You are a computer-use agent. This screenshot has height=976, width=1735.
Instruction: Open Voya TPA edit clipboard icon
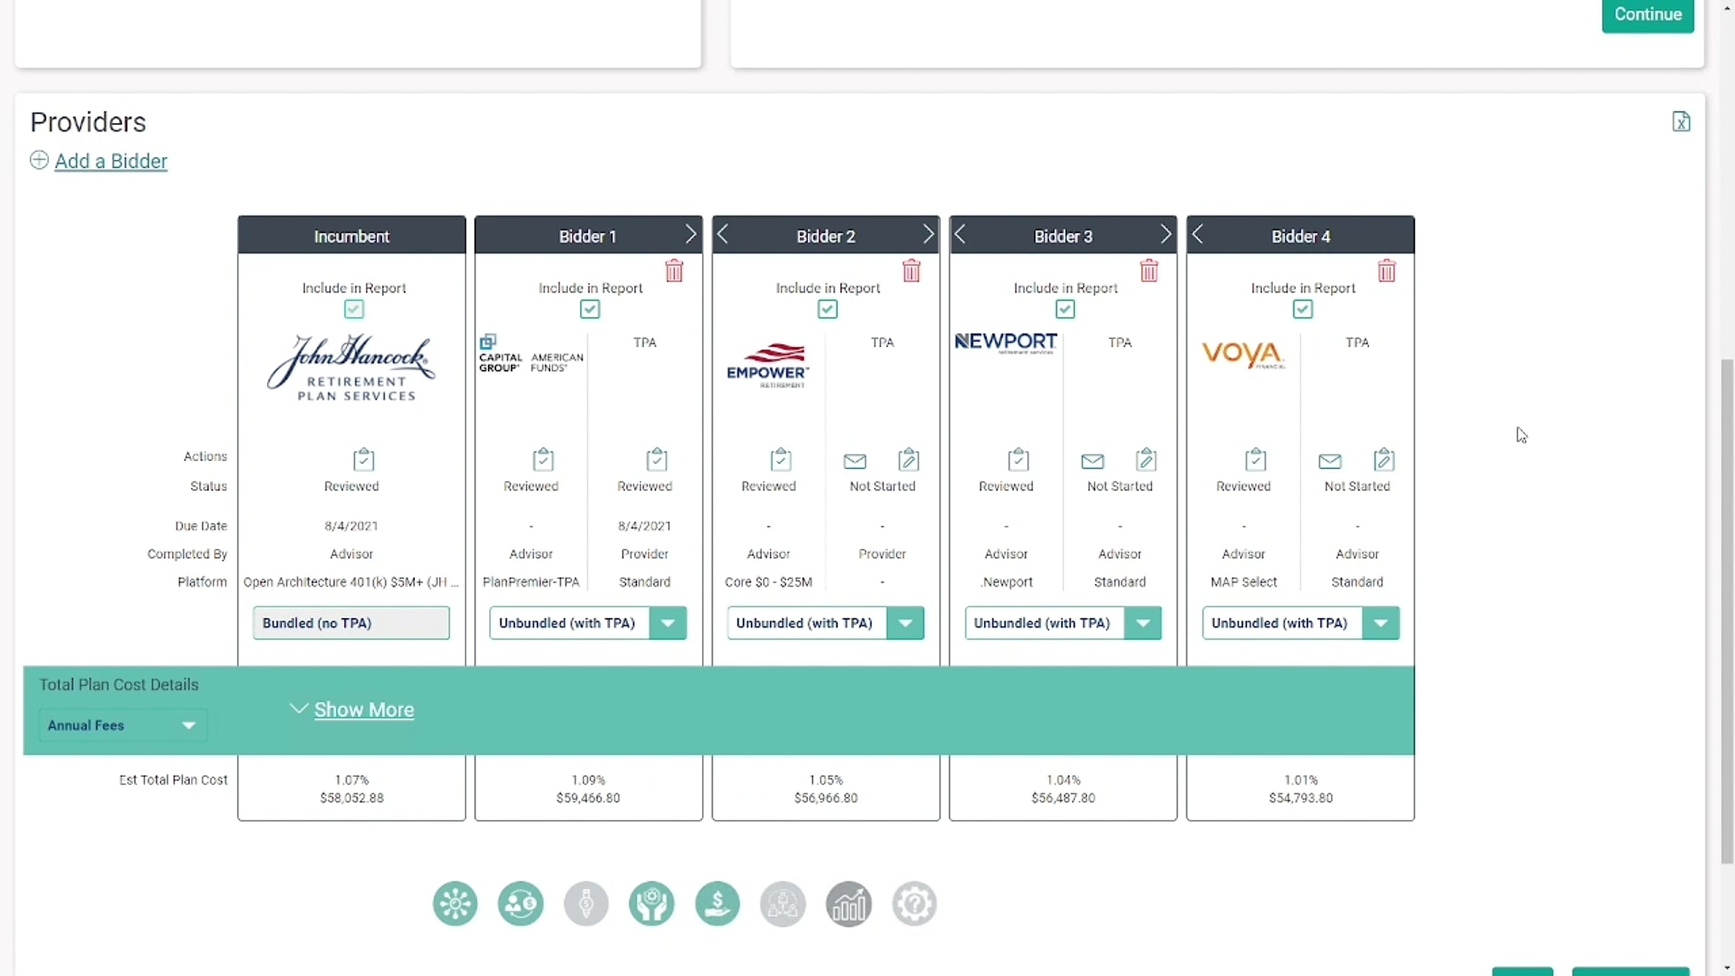pyautogui.click(x=1384, y=460)
